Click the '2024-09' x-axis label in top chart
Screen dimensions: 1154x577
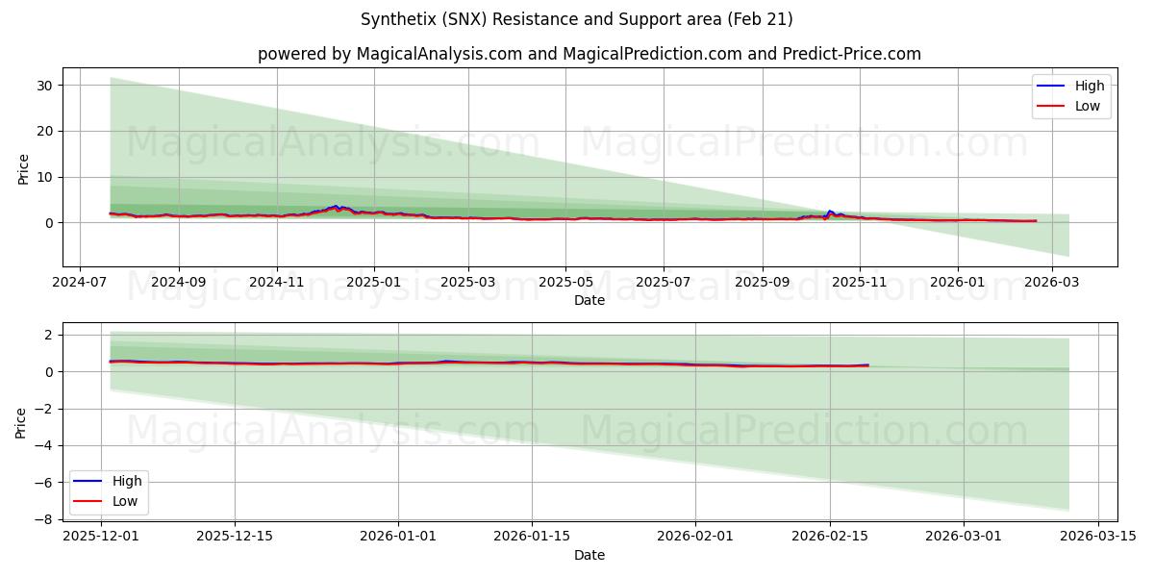pyautogui.click(x=179, y=284)
